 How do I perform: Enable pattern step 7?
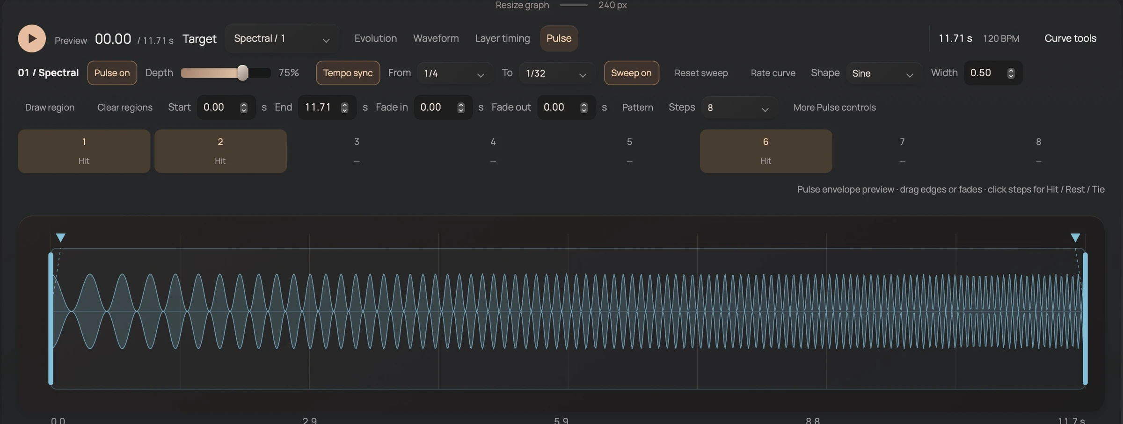click(x=902, y=151)
